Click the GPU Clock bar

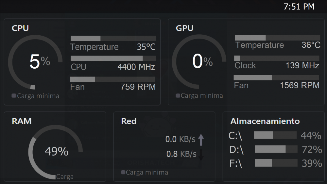(x=277, y=58)
